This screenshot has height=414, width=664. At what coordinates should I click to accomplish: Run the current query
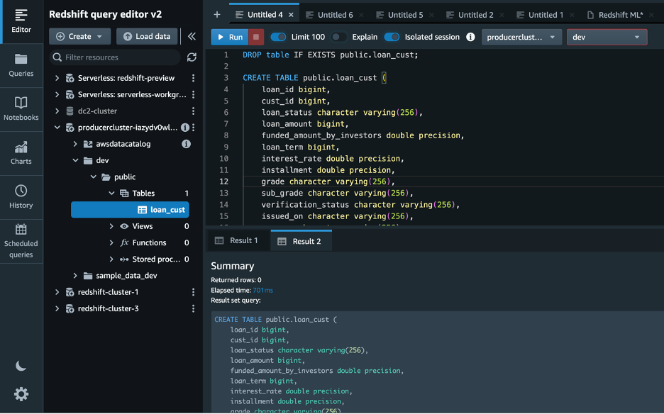pyautogui.click(x=229, y=37)
